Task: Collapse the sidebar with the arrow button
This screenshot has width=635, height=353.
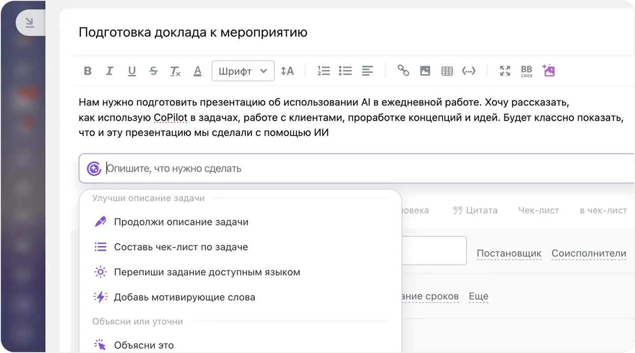Action: [29, 23]
